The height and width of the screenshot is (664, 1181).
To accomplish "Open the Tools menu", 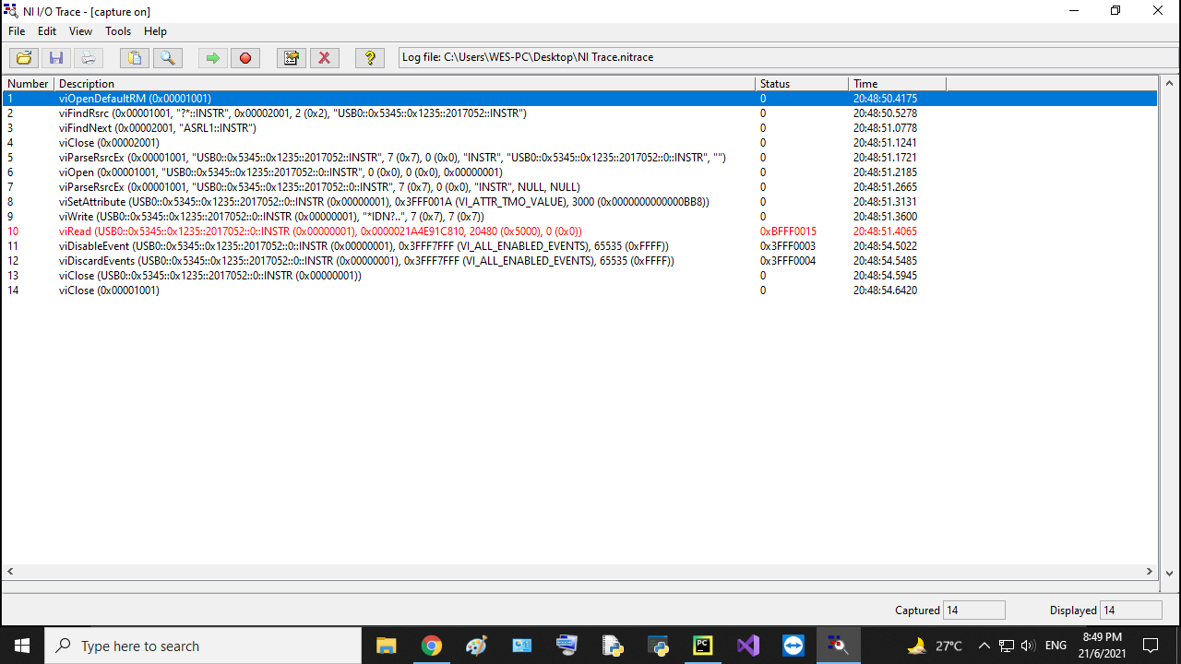I will coord(118,31).
